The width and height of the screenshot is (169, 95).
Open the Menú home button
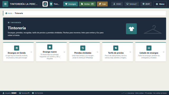pyautogui.click(x=160, y=4)
